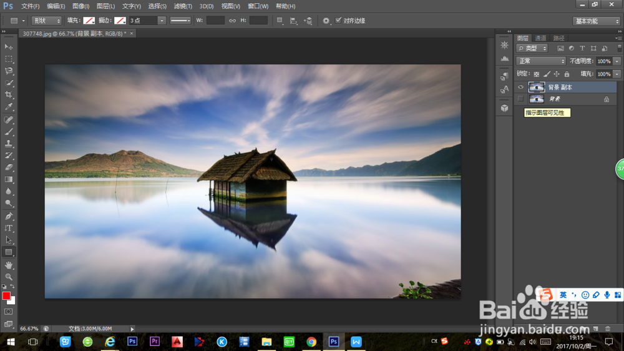Open stroke width 3点 dropdown
Viewport: 624px width, 351px height.
coord(162,21)
